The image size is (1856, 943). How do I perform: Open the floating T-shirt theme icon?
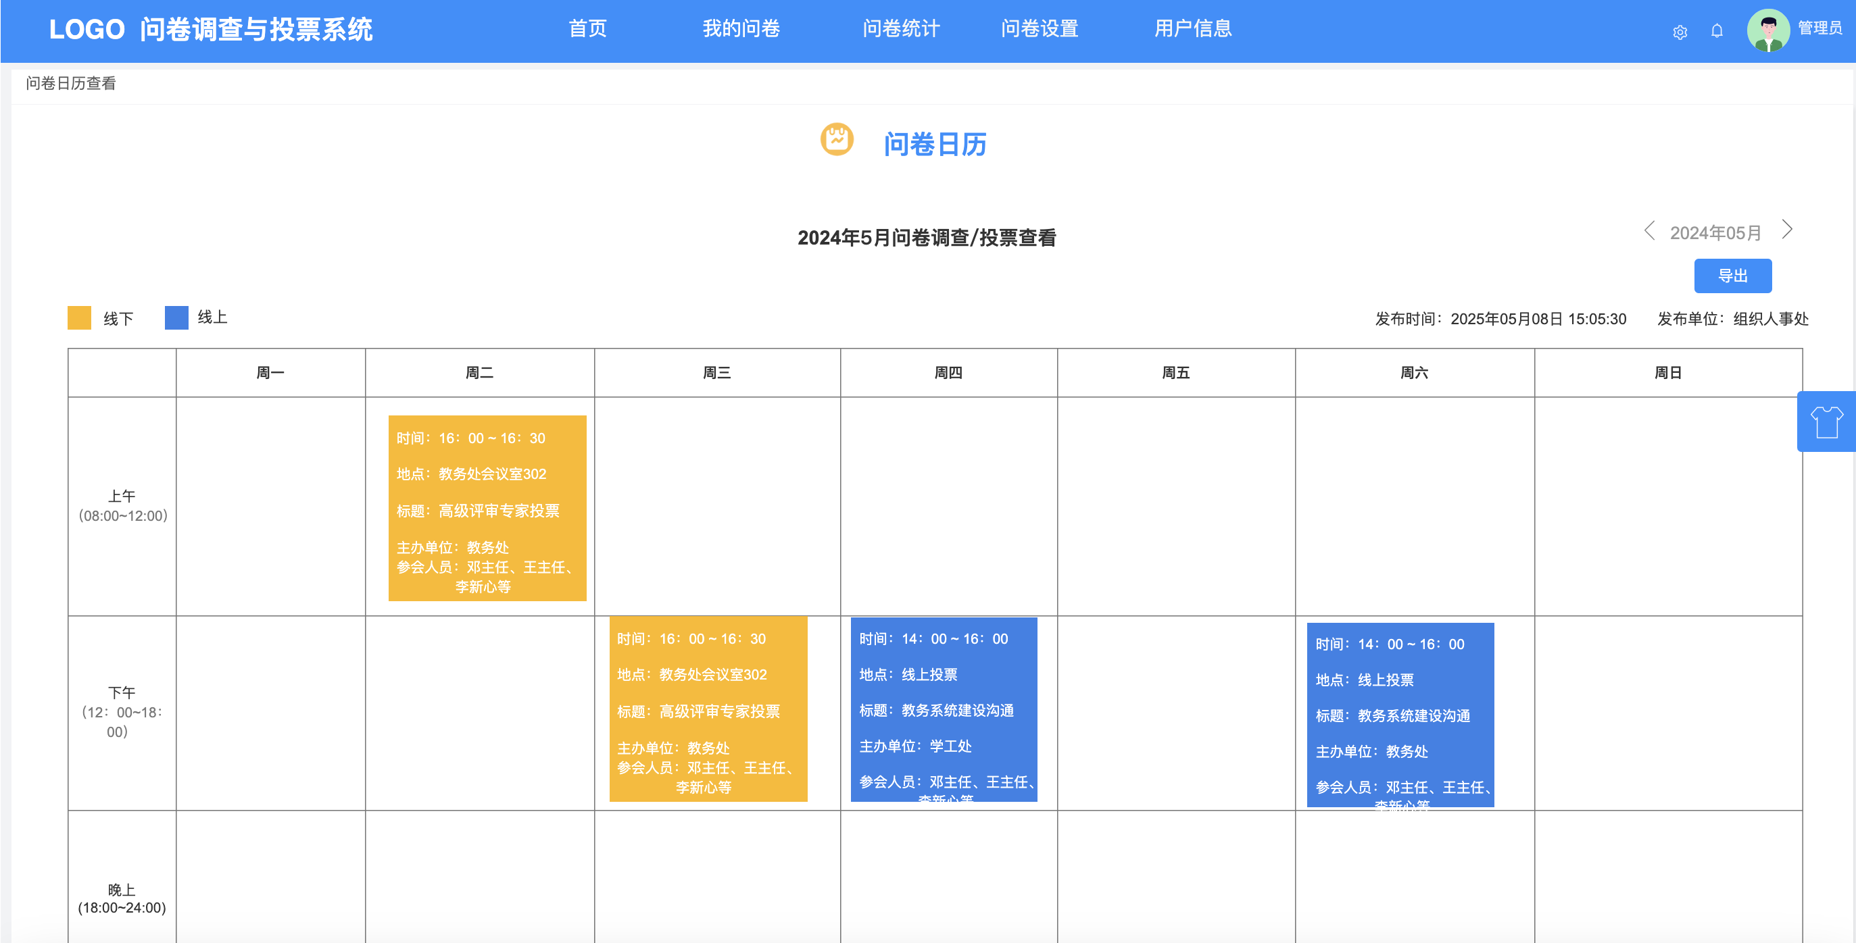pos(1826,422)
